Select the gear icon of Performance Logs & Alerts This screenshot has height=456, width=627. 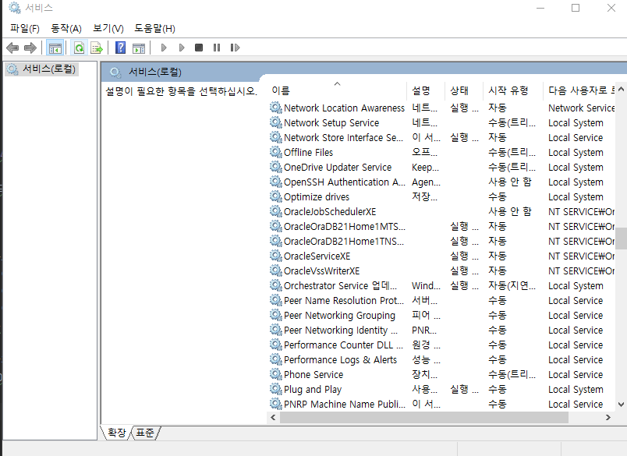coord(275,359)
